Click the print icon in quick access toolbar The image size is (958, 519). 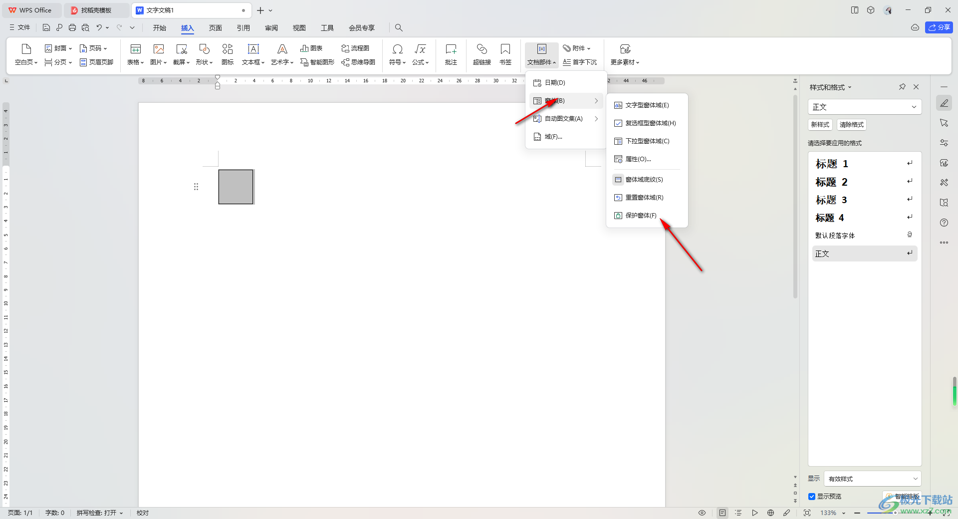[72, 27]
